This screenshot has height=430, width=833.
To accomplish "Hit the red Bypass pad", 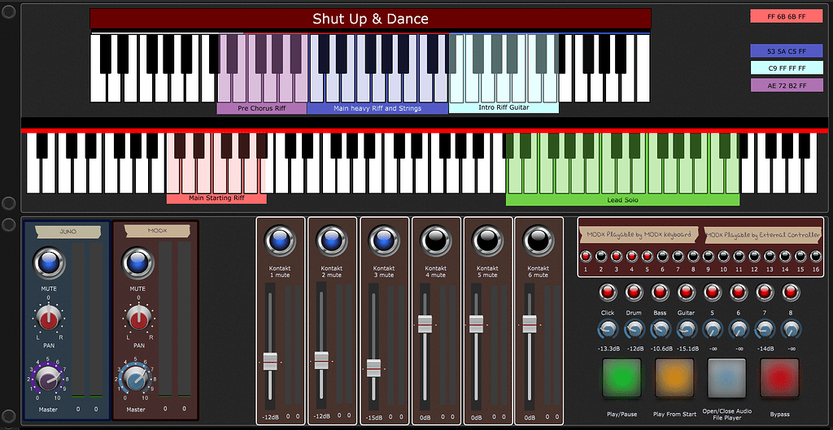I will pos(779,378).
